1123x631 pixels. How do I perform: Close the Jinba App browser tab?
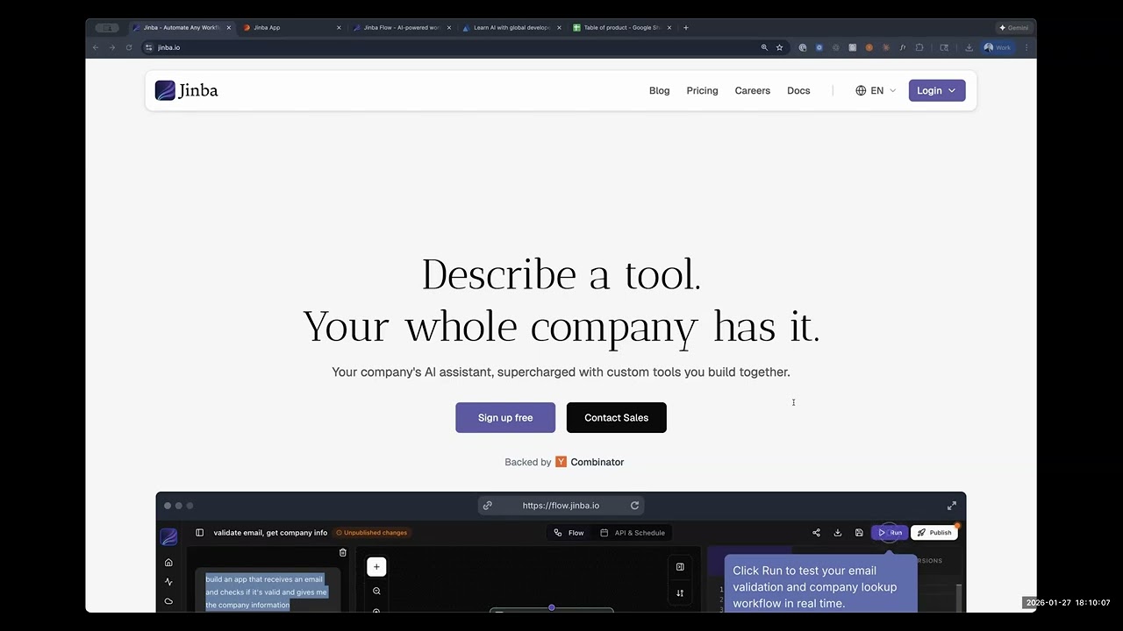(x=339, y=27)
